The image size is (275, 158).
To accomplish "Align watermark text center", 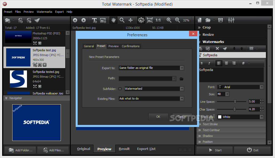I will tap(226, 63).
